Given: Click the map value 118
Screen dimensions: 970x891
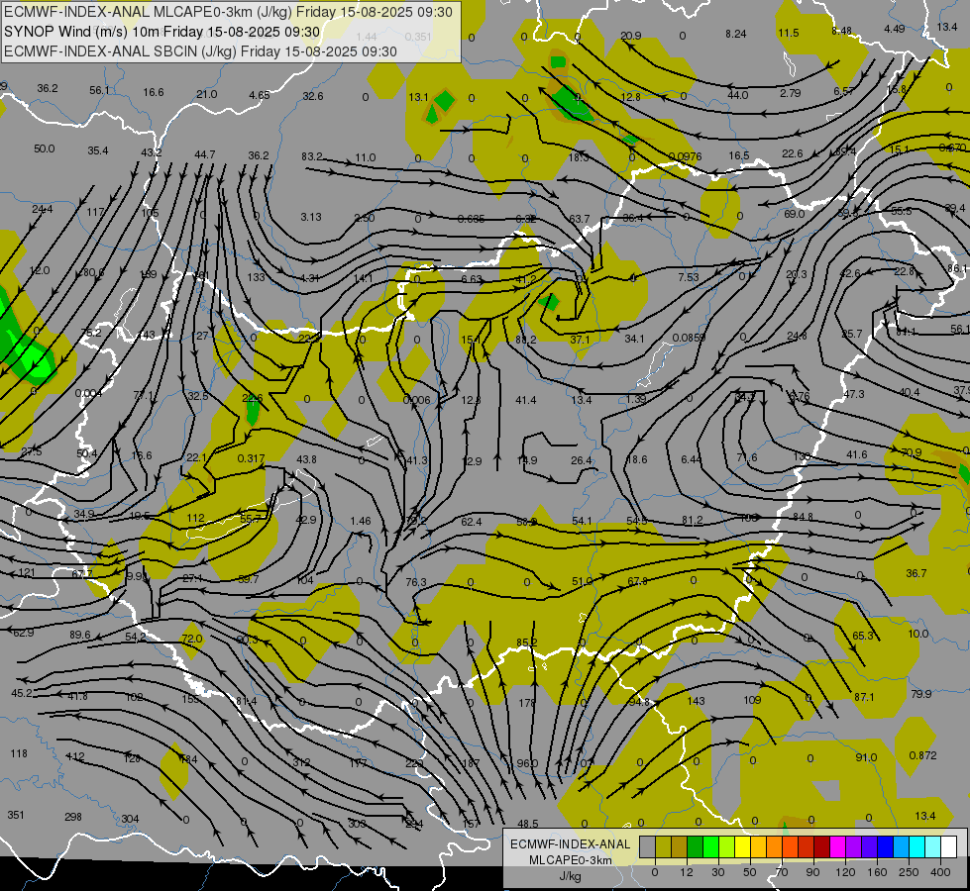Looking at the screenshot, I should point(19,753).
